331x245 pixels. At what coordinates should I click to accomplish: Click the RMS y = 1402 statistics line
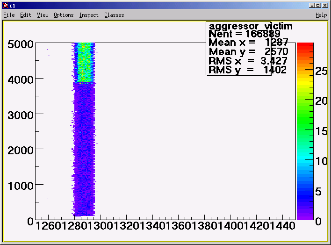pos(247,70)
